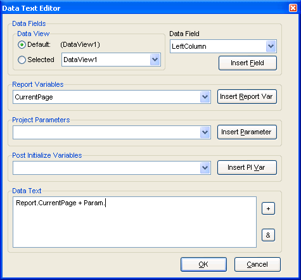Click the Post Initialize Variables combo field
This screenshot has width=301, height=280.
(x=112, y=168)
